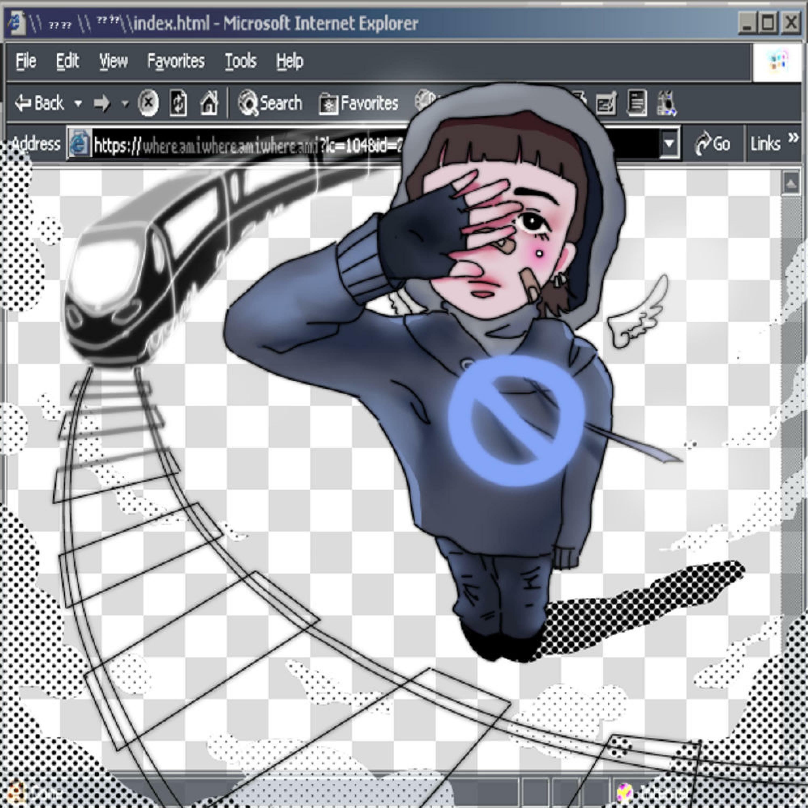Click the Messenger toolbar icon

tap(667, 103)
